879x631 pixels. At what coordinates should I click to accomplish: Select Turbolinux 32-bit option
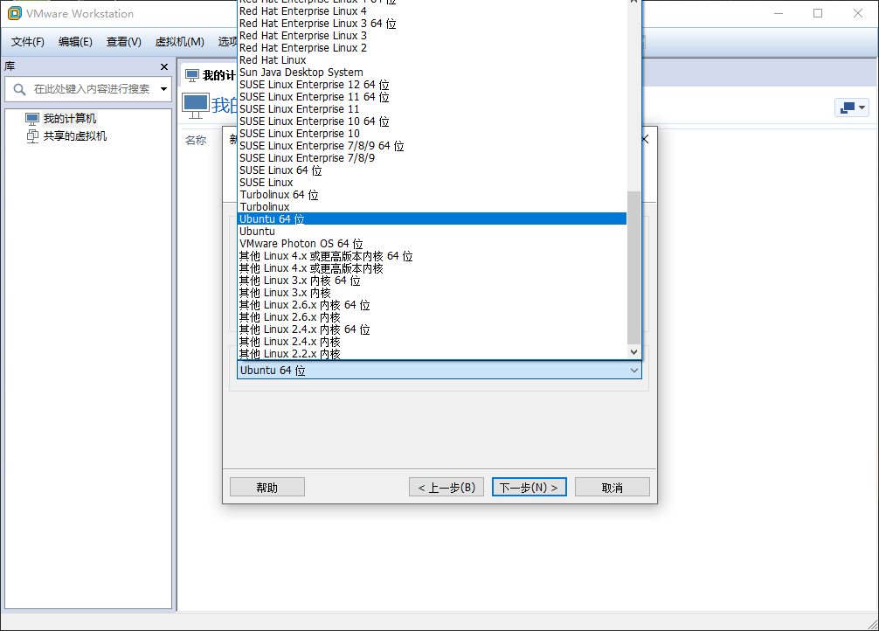433,207
